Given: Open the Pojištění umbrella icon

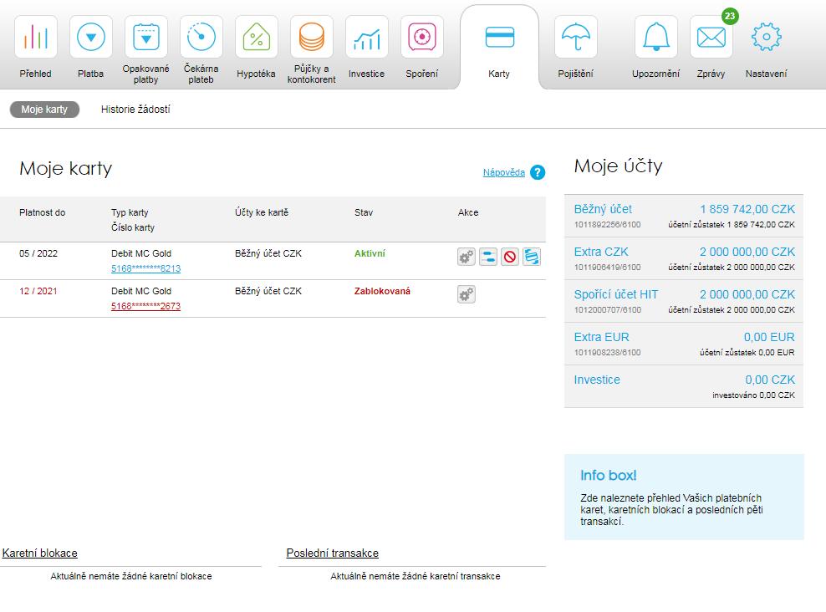Looking at the screenshot, I should (x=576, y=37).
